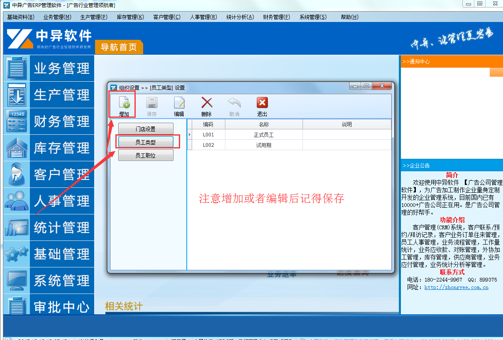
Task: Open 业务管理 from the sidebar
Action: pyautogui.click(x=49, y=68)
